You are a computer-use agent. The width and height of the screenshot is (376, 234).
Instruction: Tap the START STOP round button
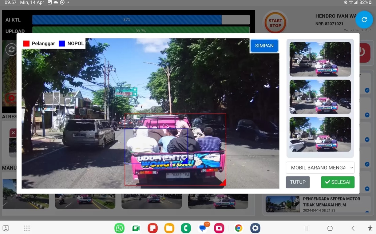pyautogui.click(x=275, y=23)
